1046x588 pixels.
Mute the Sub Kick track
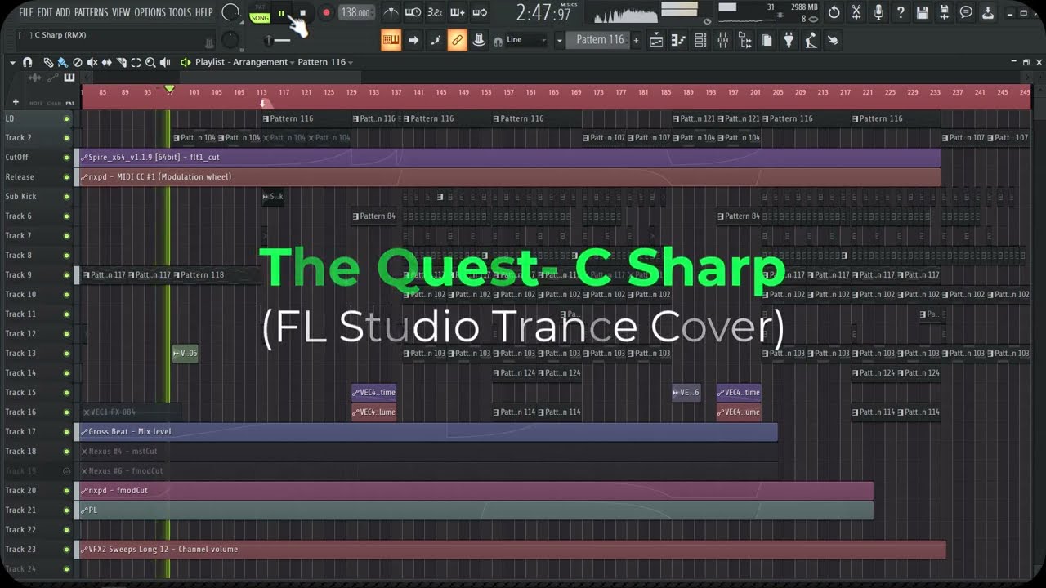[x=67, y=197]
